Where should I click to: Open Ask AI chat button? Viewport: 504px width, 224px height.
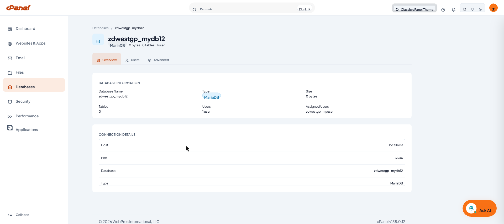(x=479, y=208)
